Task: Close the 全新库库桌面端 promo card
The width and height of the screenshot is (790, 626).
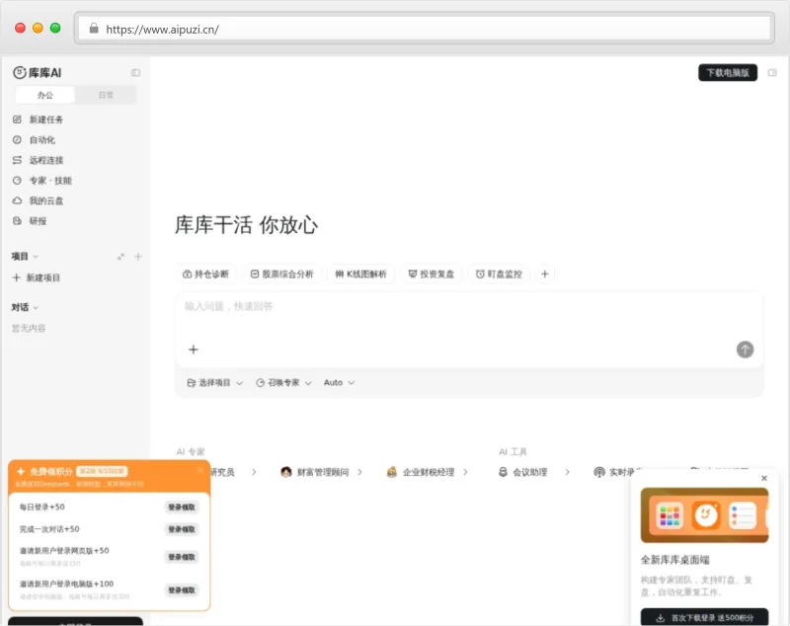Action: click(763, 478)
